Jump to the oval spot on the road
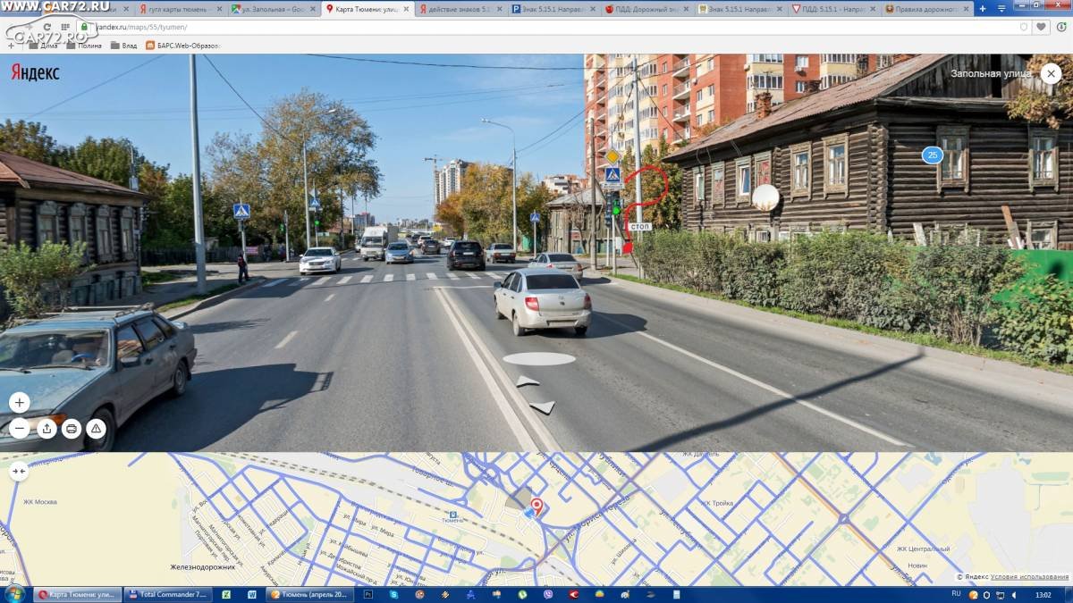The image size is (1073, 603). (x=539, y=358)
